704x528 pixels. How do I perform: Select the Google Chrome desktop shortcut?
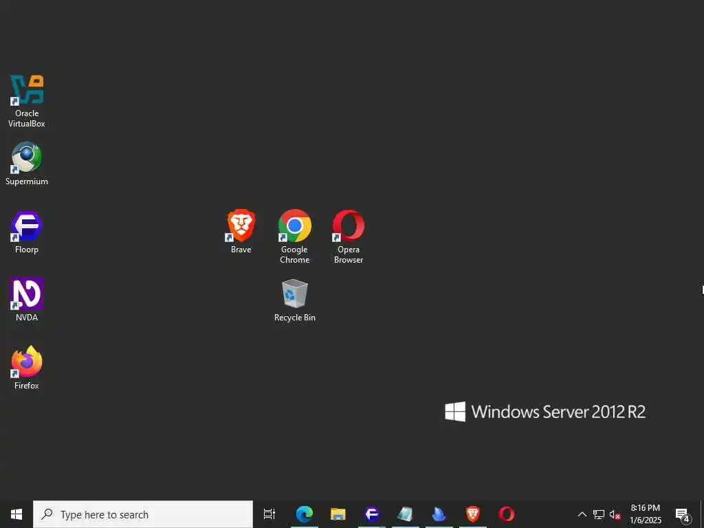click(x=294, y=237)
